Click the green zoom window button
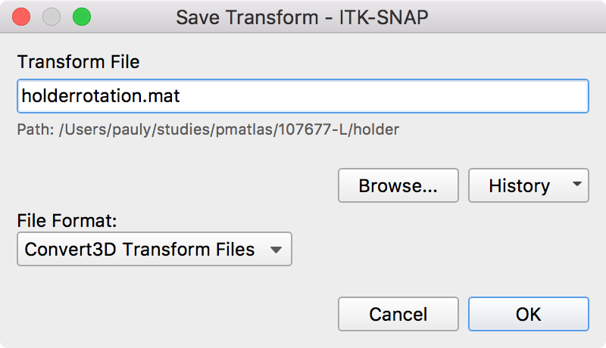The height and width of the screenshot is (348, 606). click(x=82, y=17)
